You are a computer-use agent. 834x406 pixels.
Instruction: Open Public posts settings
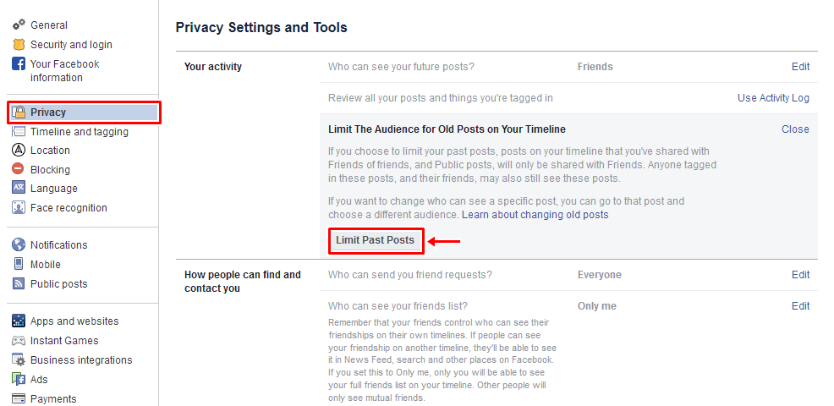(58, 284)
